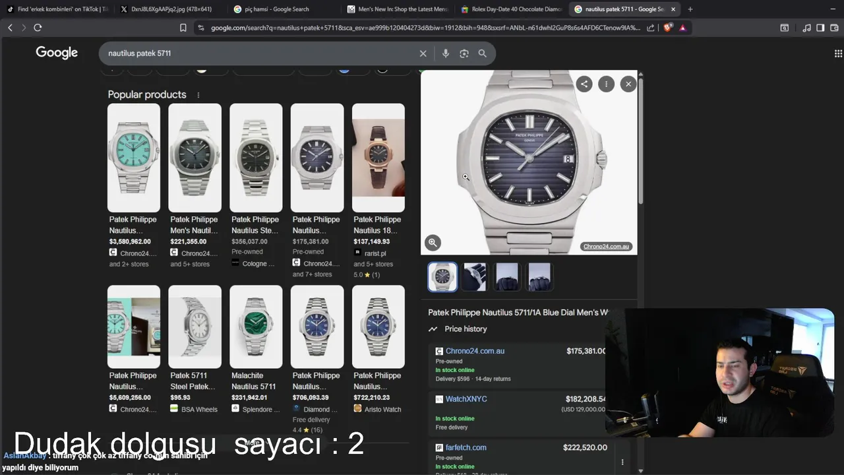This screenshot has height=475, width=844.
Task: Switch to the 'piç hamsi' Google Search tab
Action: click(284, 9)
